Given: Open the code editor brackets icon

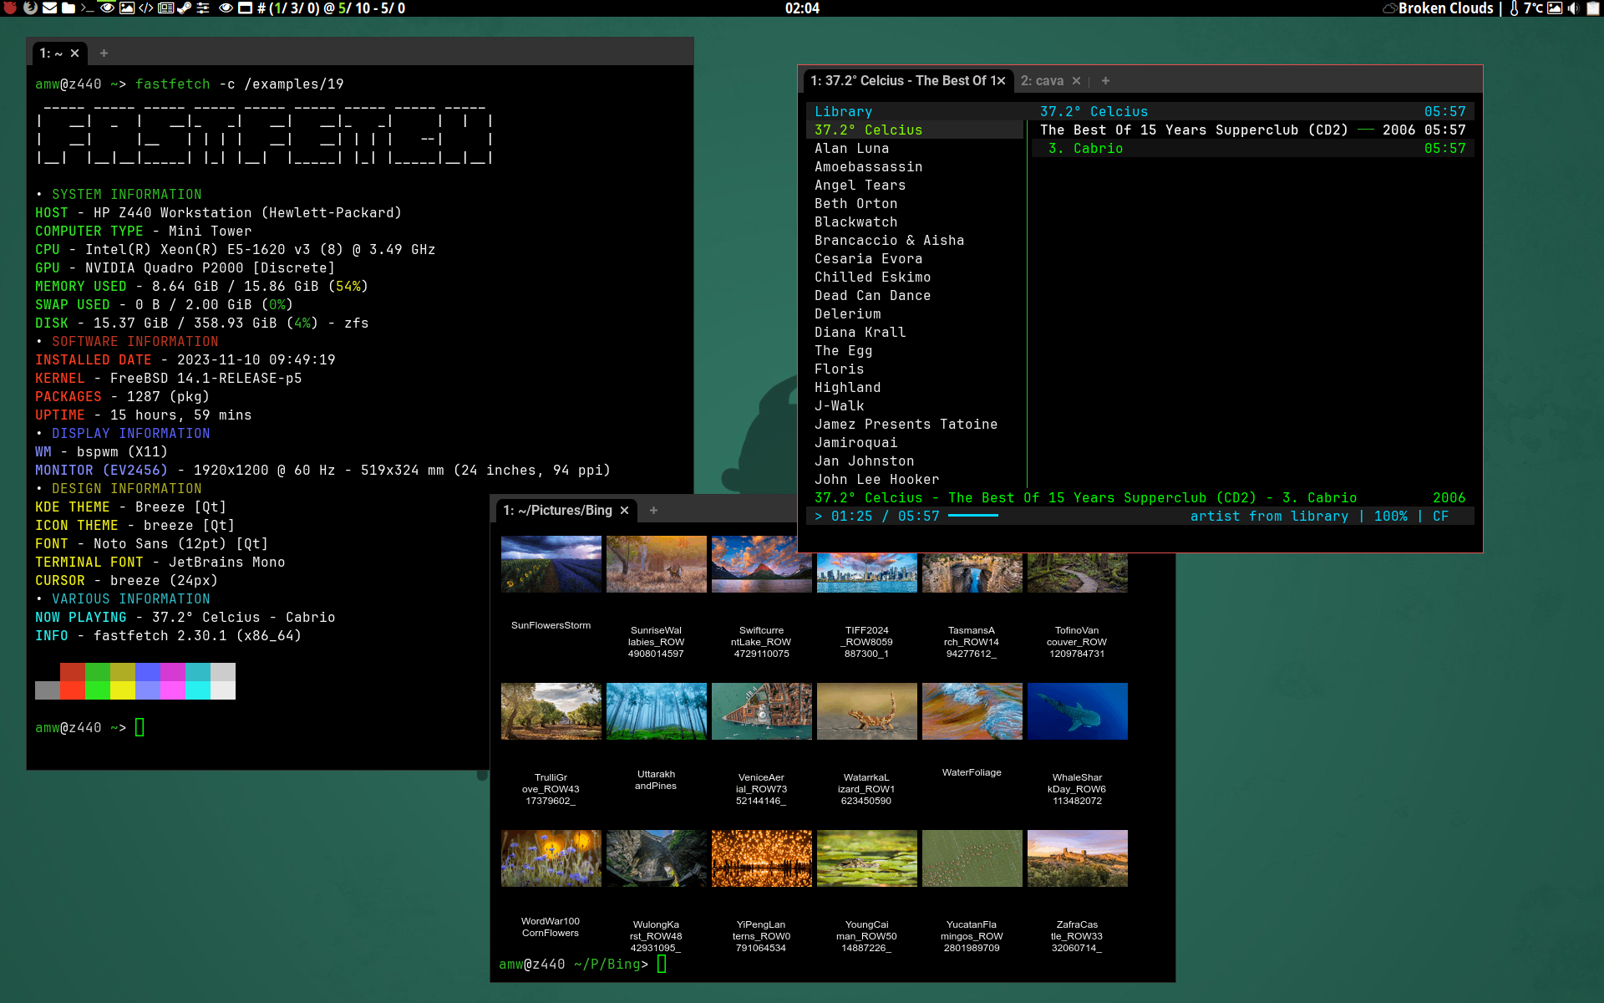Looking at the screenshot, I should [146, 8].
